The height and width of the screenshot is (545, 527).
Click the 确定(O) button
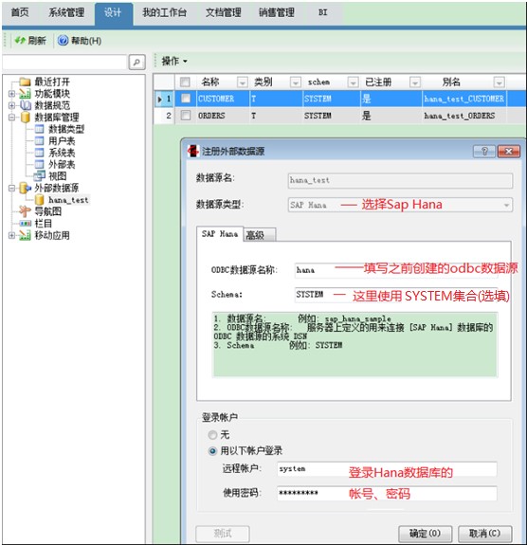click(x=425, y=534)
